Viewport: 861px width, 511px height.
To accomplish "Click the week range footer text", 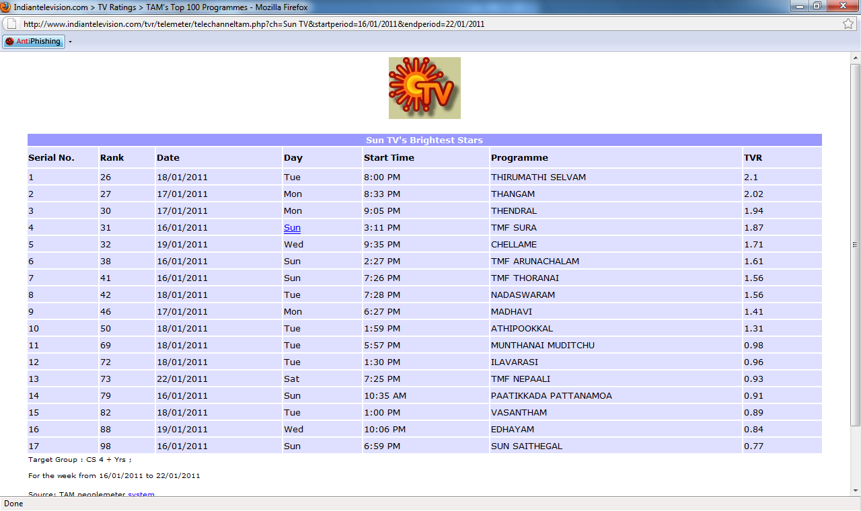I will 114,476.
